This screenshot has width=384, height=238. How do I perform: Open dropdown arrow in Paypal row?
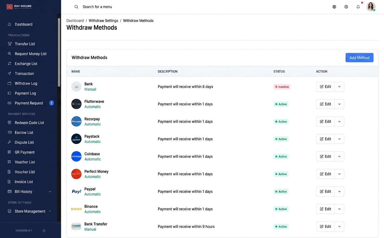pos(340,192)
